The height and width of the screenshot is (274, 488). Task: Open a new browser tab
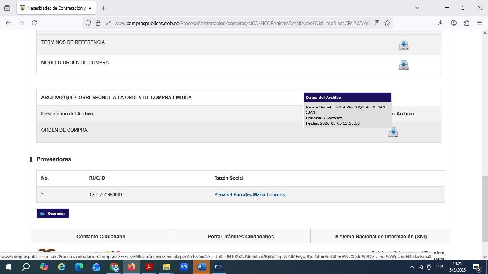click(x=103, y=8)
